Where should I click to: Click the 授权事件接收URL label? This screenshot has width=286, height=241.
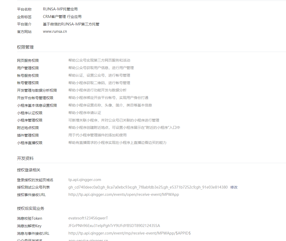pyautogui.click(x=31, y=195)
